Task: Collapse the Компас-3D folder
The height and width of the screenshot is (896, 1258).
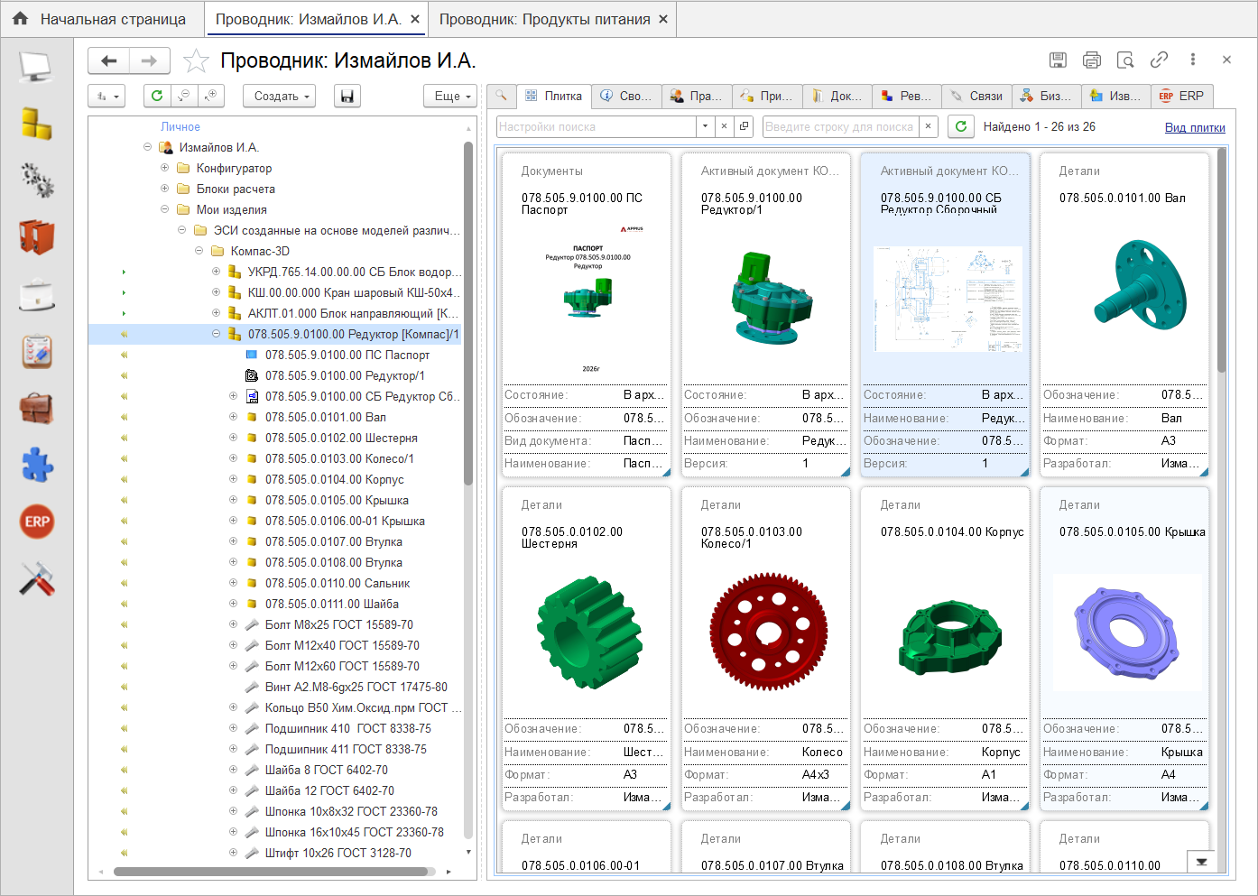Action: (199, 250)
